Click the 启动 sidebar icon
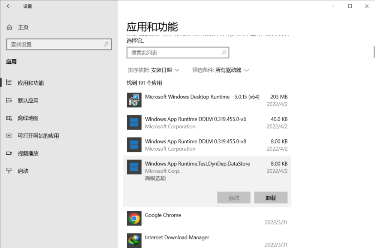This screenshot has height=248, width=375. pyautogui.click(x=9, y=171)
